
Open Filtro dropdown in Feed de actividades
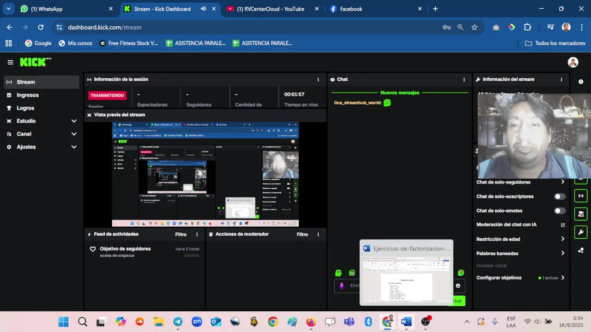coord(181,234)
